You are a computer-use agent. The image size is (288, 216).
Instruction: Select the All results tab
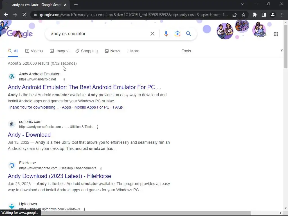tap(13, 51)
